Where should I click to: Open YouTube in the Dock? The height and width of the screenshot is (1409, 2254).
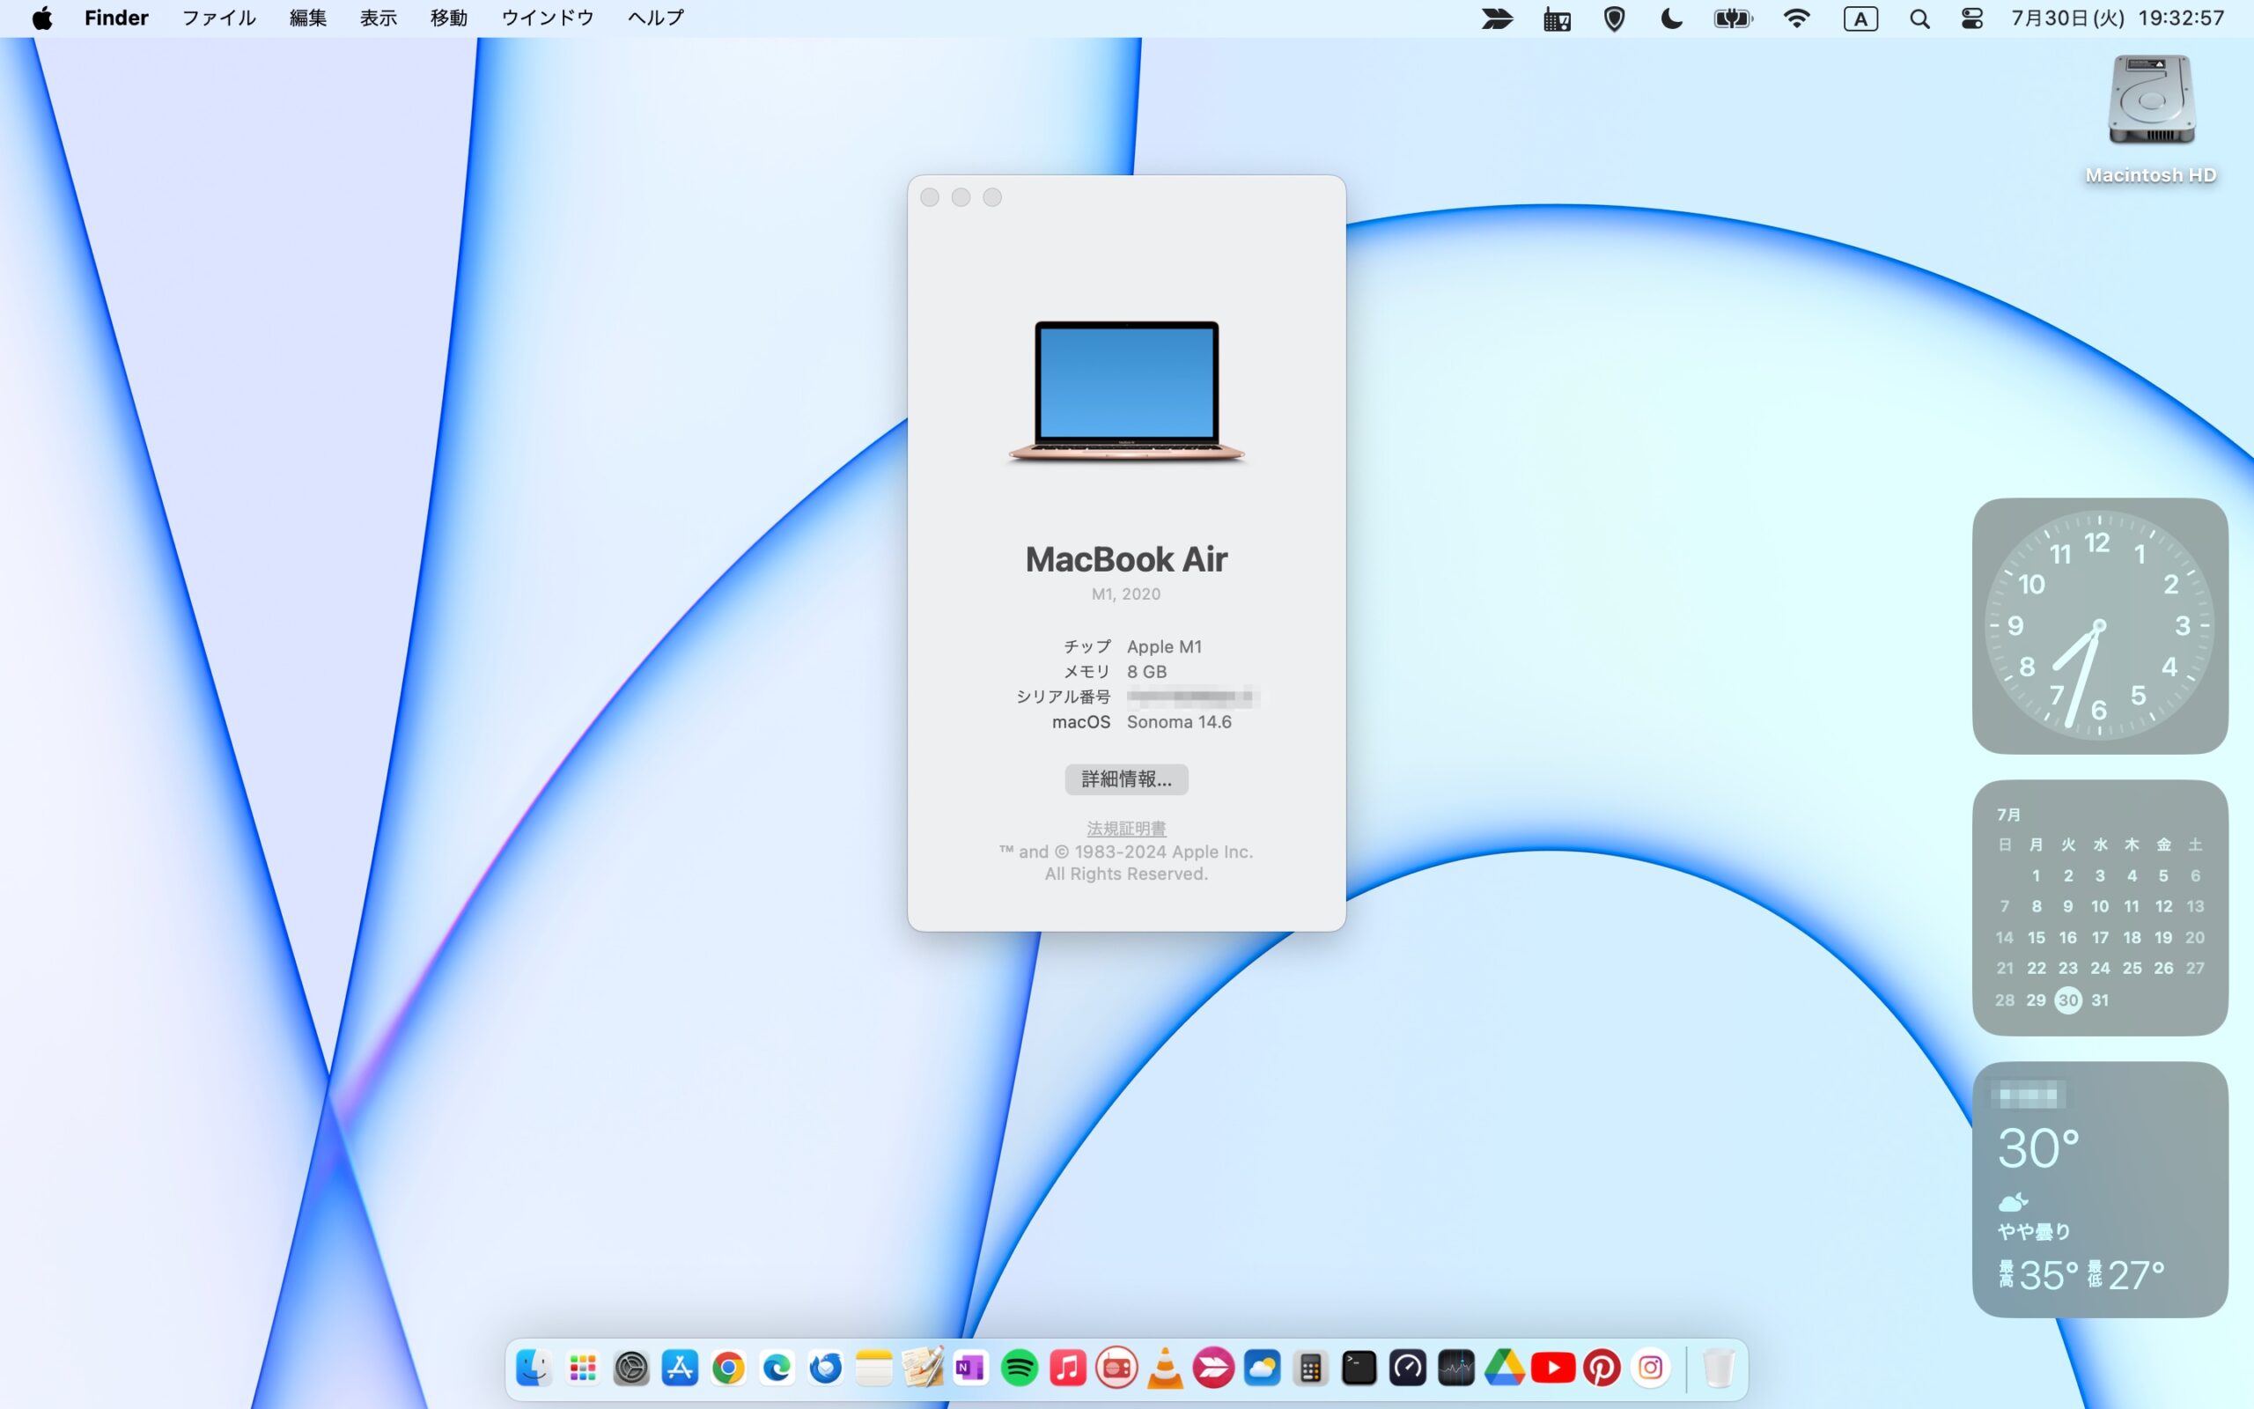(x=1552, y=1368)
